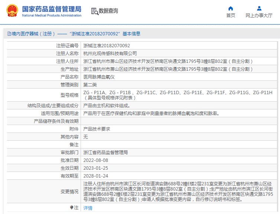The width and height of the screenshot is (280, 214).
Task: Click the 生效日期 row label
Action: [x=69, y=168]
